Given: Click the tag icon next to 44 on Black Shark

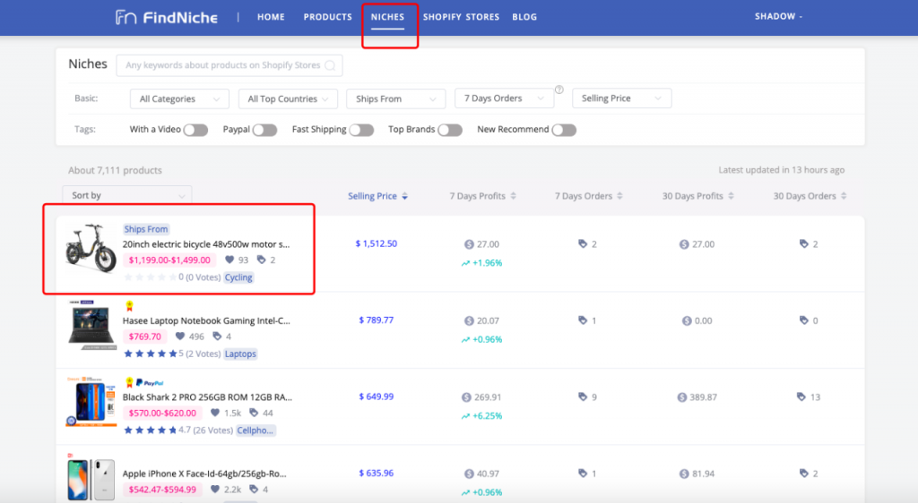Looking at the screenshot, I should pos(254,413).
